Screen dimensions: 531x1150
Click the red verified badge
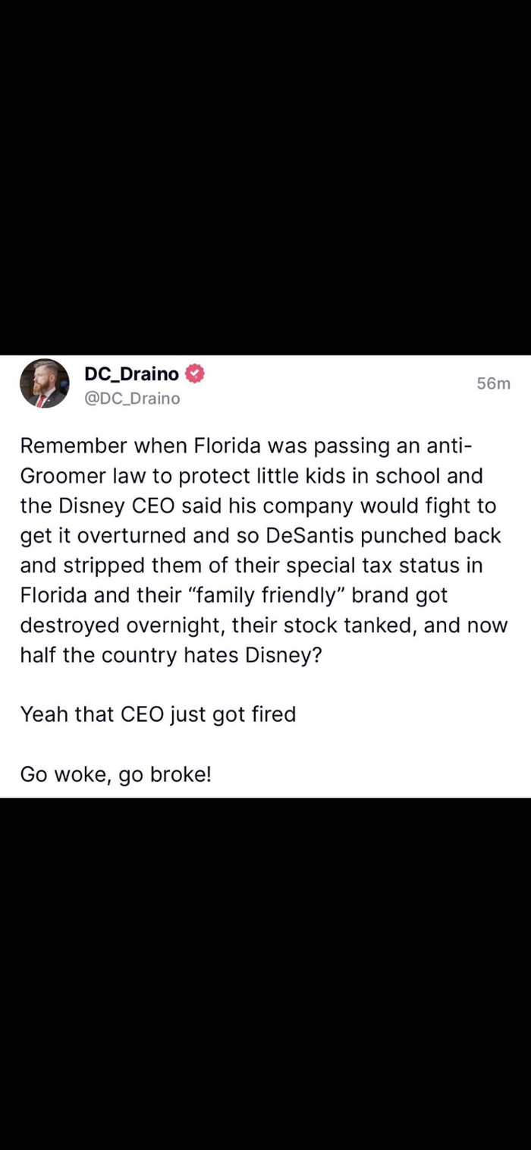tap(195, 373)
